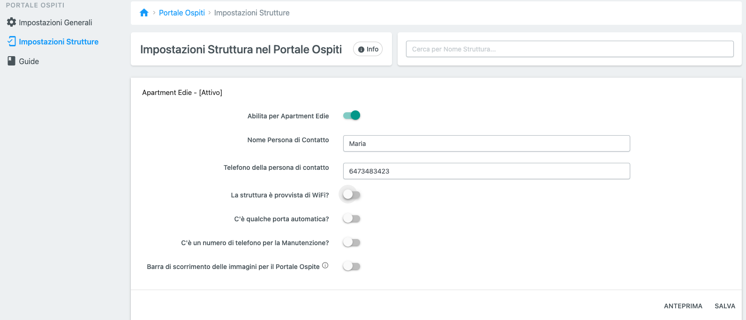Disable the Abilita per Apartment Edie toggle
The height and width of the screenshot is (320, 746).
(x=351, y=116)
